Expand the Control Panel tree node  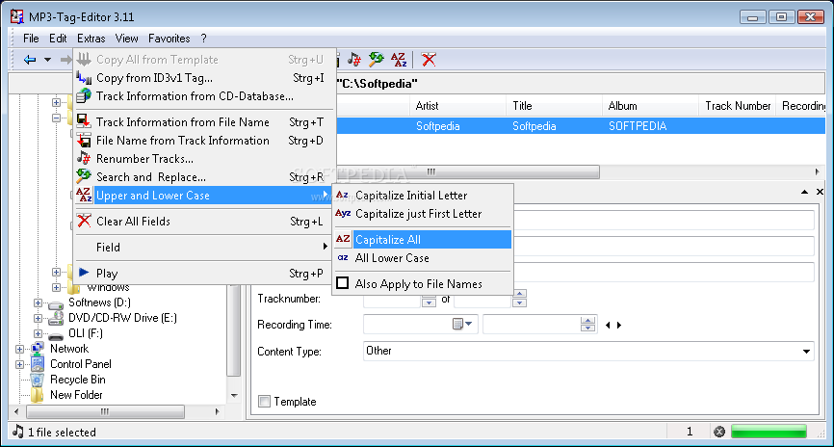19,364
